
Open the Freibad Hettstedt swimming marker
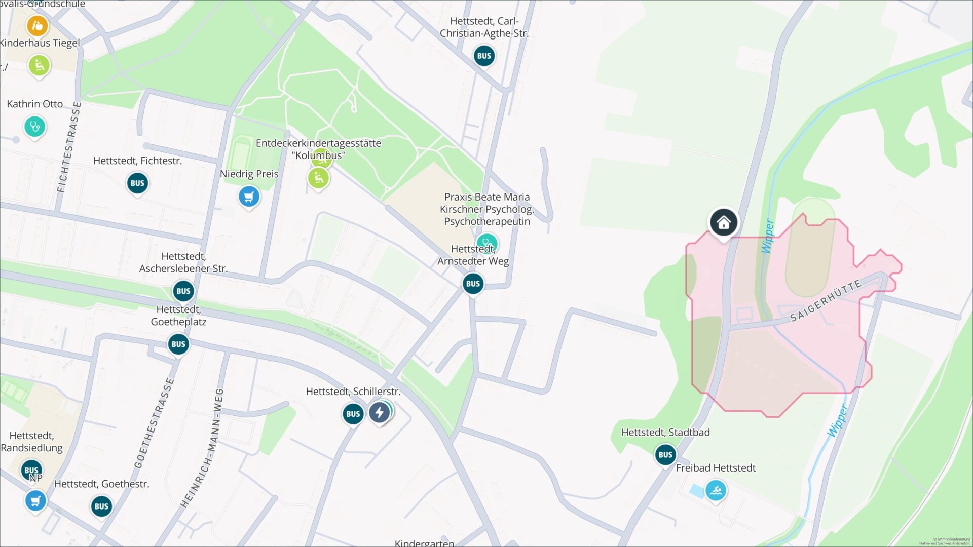(716, 491)
